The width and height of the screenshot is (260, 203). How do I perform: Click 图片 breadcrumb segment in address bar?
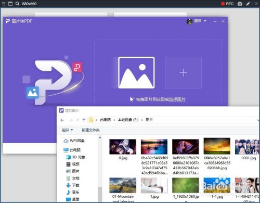coord(149,120)
